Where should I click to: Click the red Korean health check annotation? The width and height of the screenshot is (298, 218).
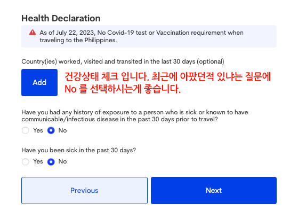(x=167, y=83)
